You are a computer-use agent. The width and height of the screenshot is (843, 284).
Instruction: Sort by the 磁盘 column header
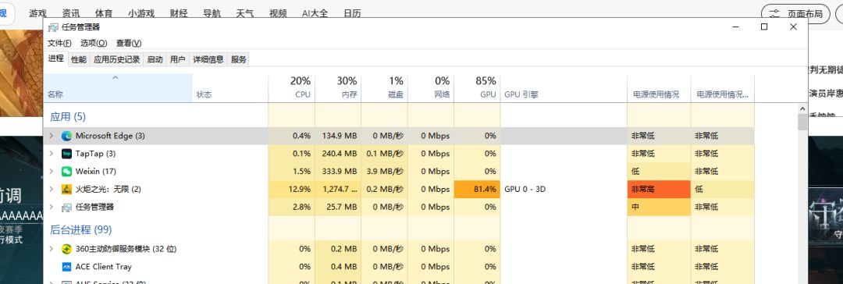click(384, 87)
